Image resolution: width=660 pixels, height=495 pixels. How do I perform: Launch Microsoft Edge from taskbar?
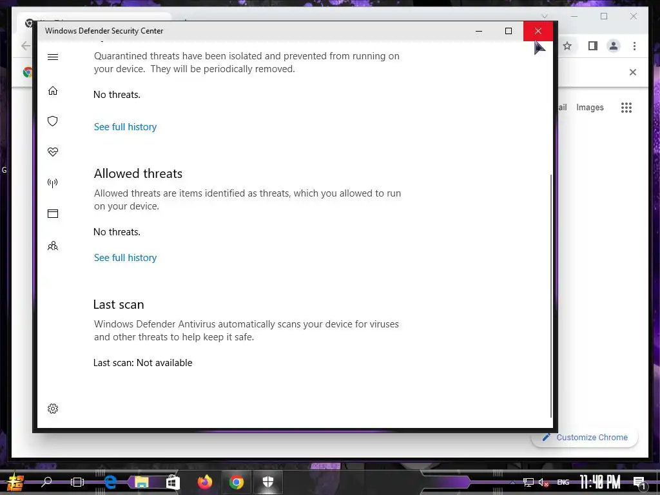pos(110,482)
